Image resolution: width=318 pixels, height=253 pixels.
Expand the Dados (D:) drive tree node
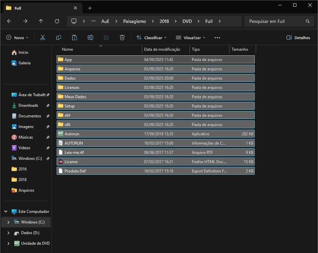point(8,233)
